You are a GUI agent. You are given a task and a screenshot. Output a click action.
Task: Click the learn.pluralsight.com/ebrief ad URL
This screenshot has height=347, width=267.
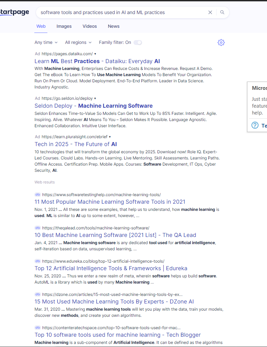(x=74, y=137)
